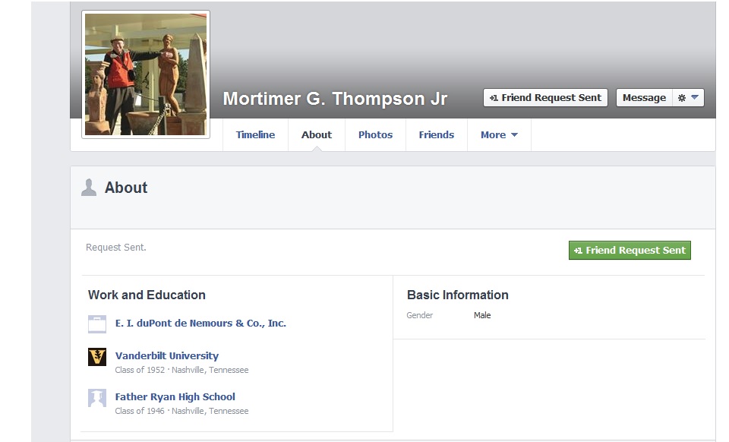Click the About section heading text

126,188
